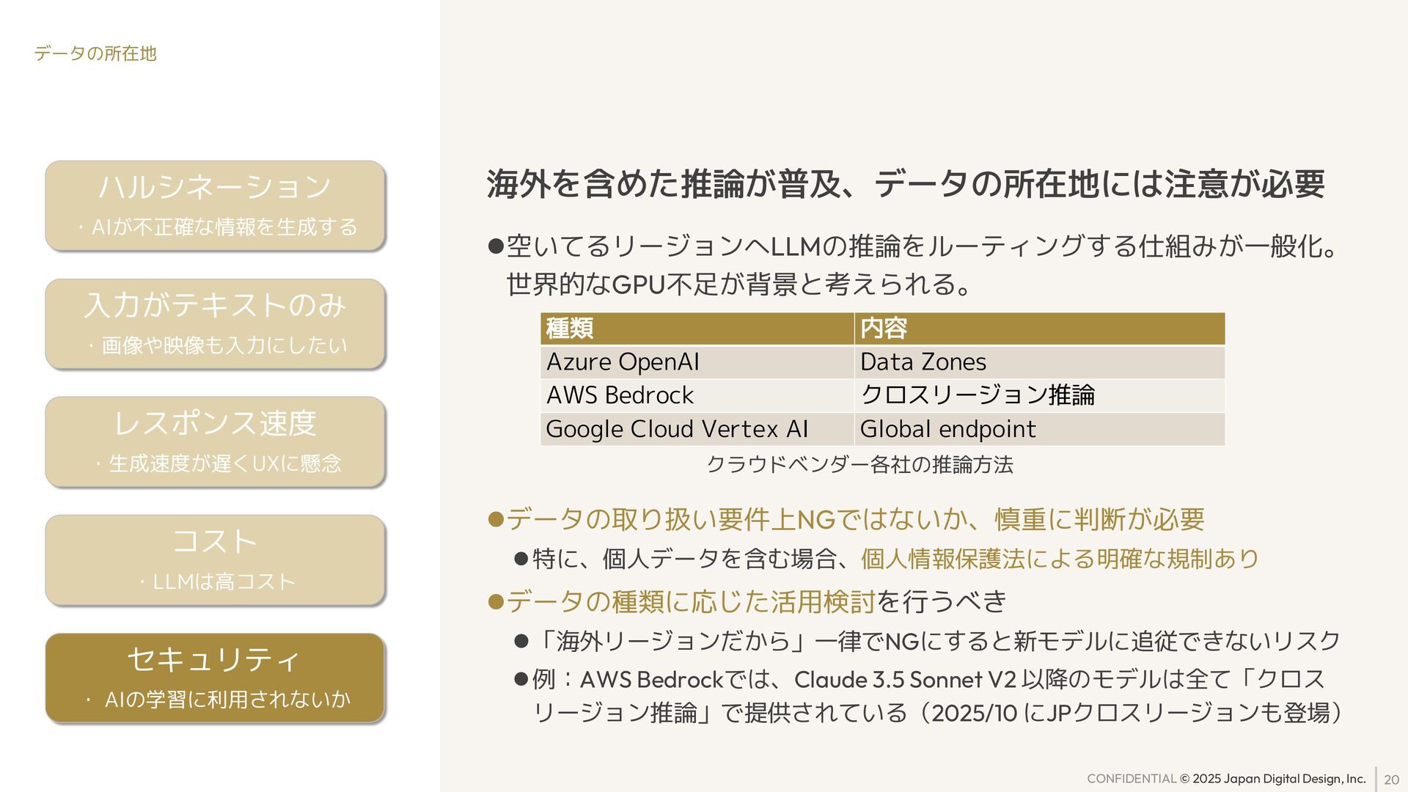Click the page number 20
The width and height of the screenshot is (1408, 792).
pyautogui.click(x=1391, y=780)
